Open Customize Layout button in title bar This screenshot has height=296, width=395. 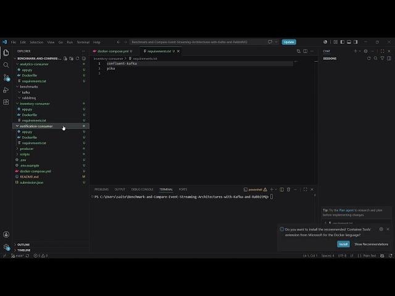coord(336,42)
